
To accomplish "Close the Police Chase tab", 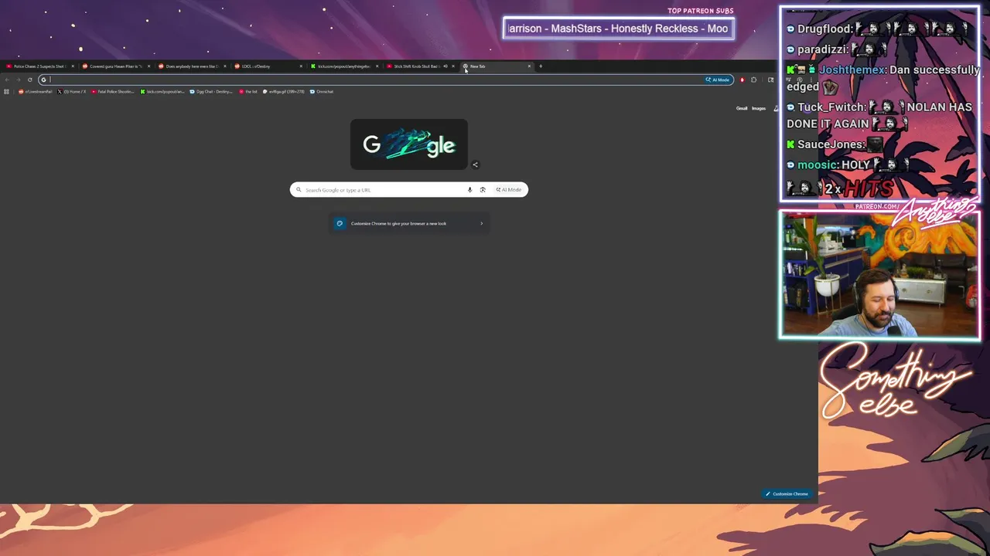I will (x=73, y=66).
